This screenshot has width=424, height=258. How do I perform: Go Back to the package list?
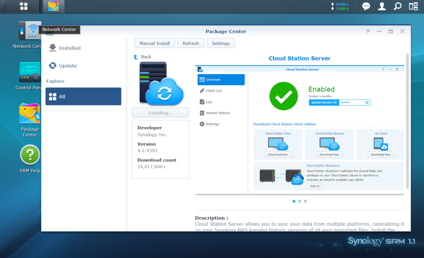point(146,57)
